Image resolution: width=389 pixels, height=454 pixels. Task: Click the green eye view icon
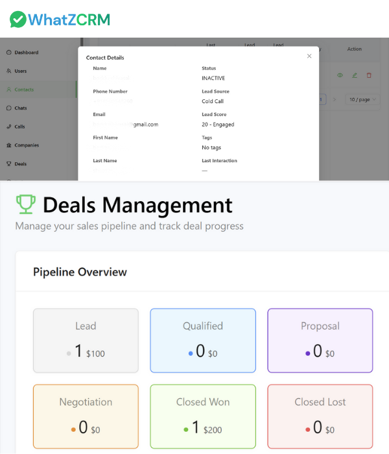pos(340,75)
